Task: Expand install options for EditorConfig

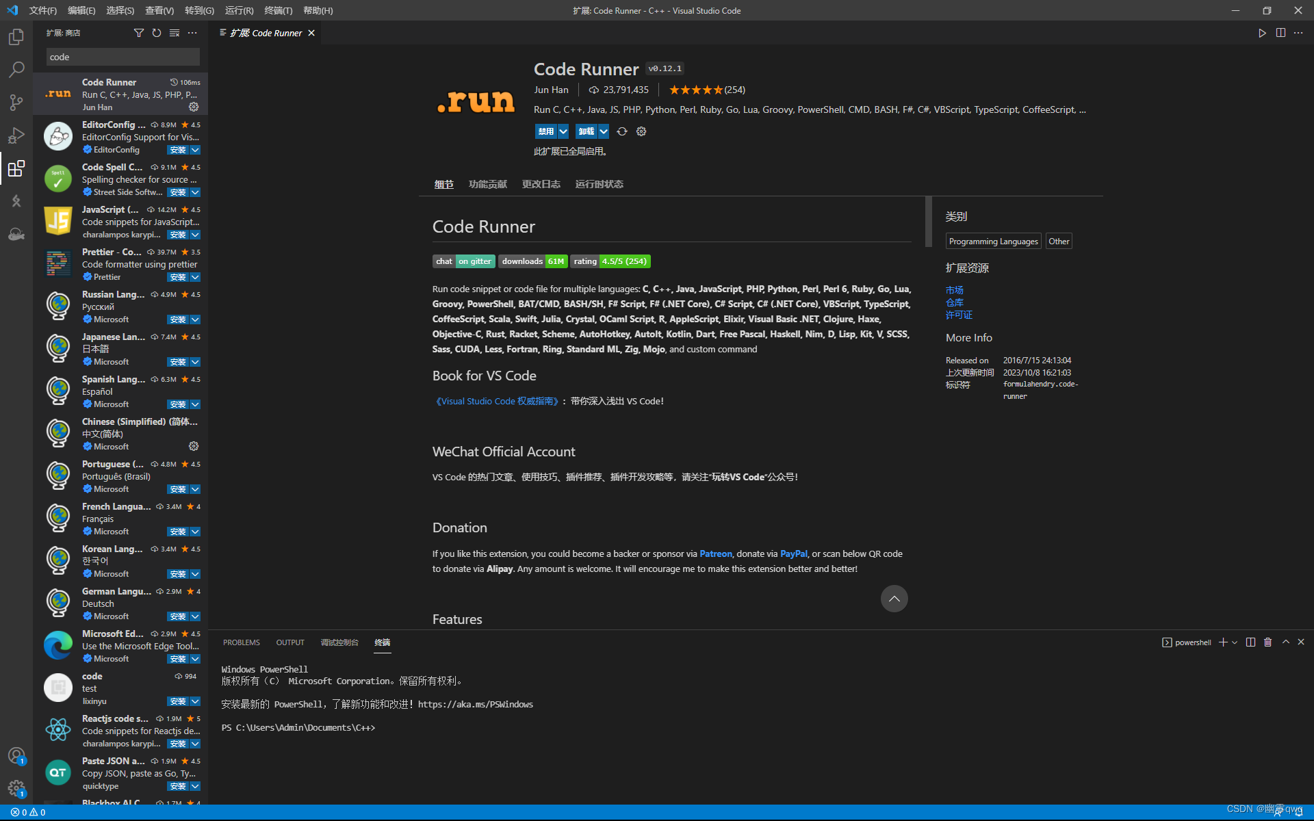Action: (196, 150)
